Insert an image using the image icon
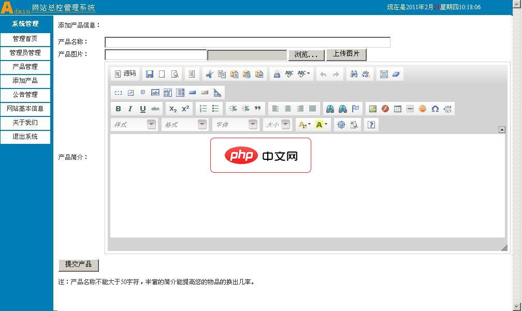Image resolution: width=522 pixels, height=311 pixels. [372, 109]
